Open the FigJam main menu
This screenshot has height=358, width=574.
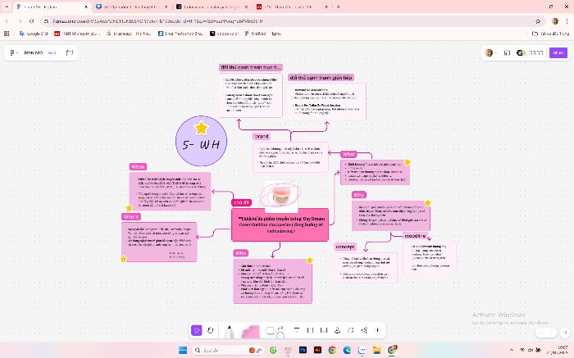point(13,53)
